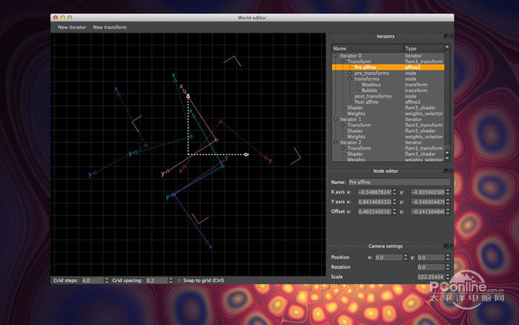Collapse the Iterator 0 tree node
This screenshot has width=519, height=325.
pyautogui.click(x=335, y=56)
